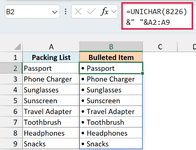
Task: Click the formula bar containing UNICHAR formula
Action: [x=157, y=17]
